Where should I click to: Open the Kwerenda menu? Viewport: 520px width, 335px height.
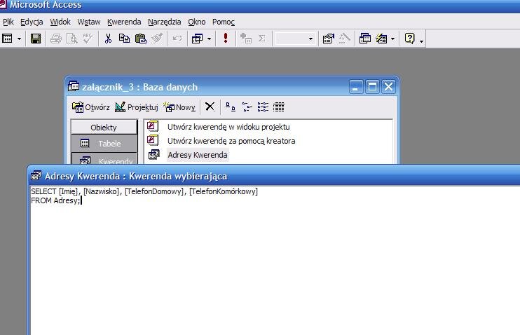point(124,22)
